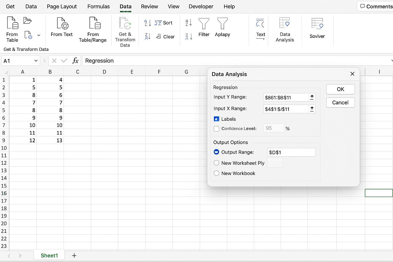Expand the chevron beside the recent sources icon
Image resolution: width=393 pixels, height=262 pixels.
click(x=39, y=35)
